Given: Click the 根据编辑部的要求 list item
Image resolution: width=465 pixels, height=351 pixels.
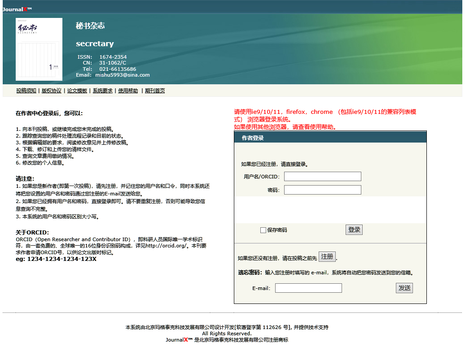Looking at the screenshot, I should coord(73,143).
